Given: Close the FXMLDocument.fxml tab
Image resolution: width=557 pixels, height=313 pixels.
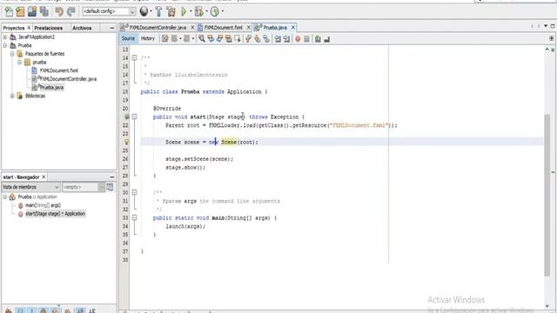Looking at the screenshot, I should coord(248,27).
